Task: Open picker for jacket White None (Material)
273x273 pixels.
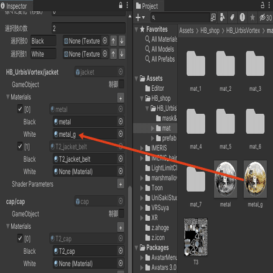Action: (121, 171)
